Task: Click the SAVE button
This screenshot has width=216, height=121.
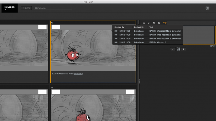Action: (26, 8)
